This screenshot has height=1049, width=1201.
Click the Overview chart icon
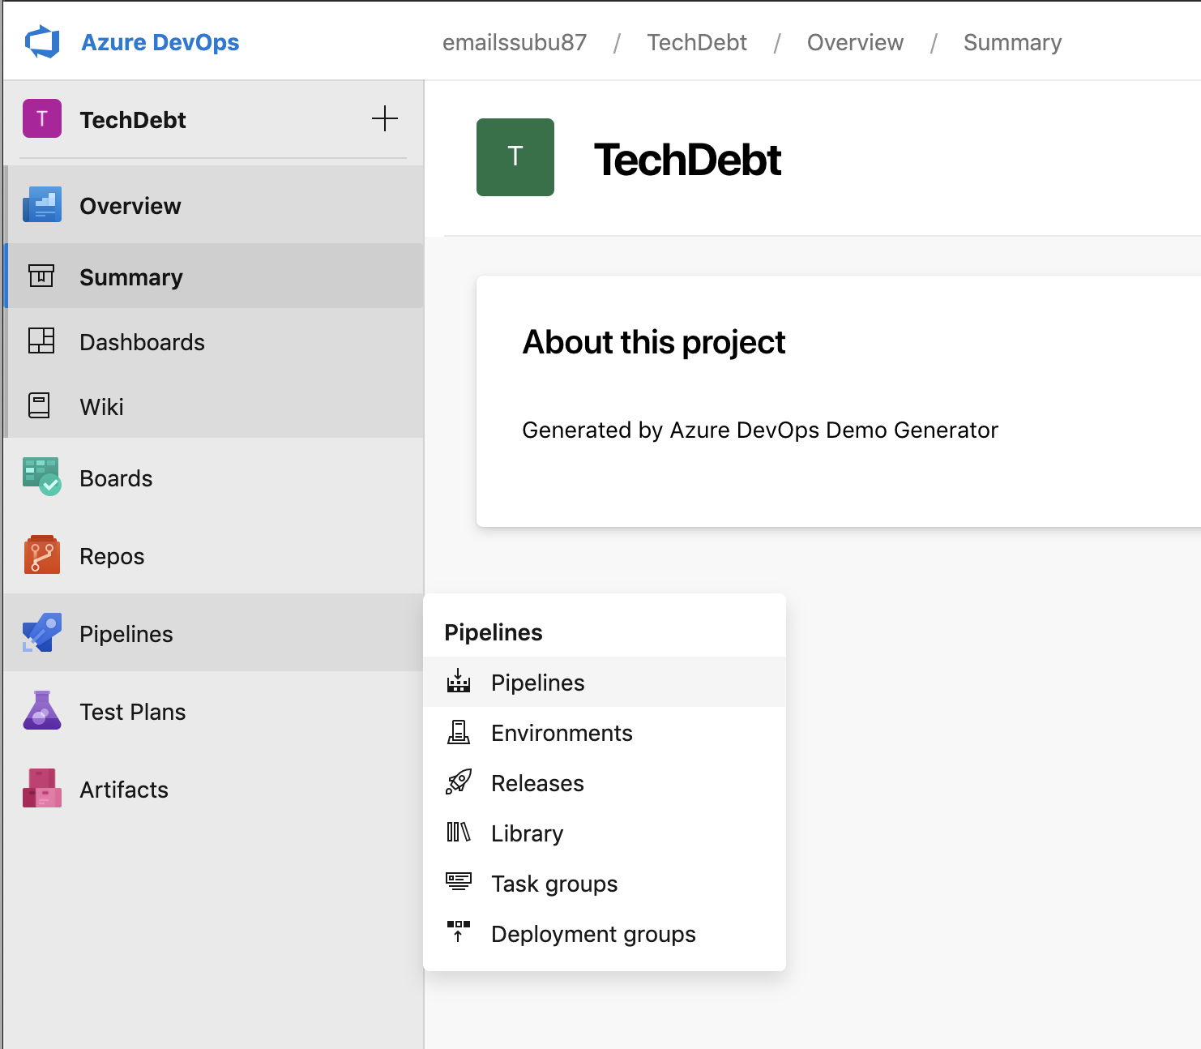coord(41,204)
